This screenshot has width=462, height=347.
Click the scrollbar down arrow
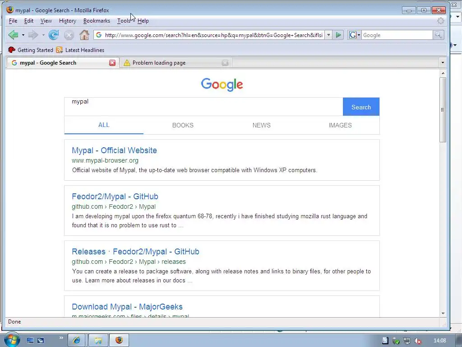click(x=443, y=314)
